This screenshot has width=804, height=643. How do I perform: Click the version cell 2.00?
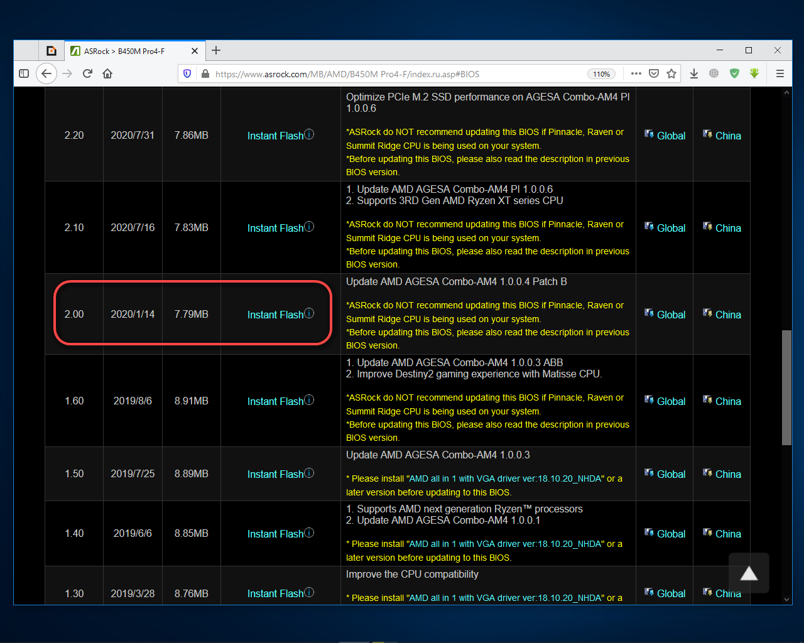74,315
